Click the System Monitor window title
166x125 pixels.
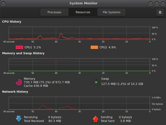pyautogui.click(x=83, y=3)
